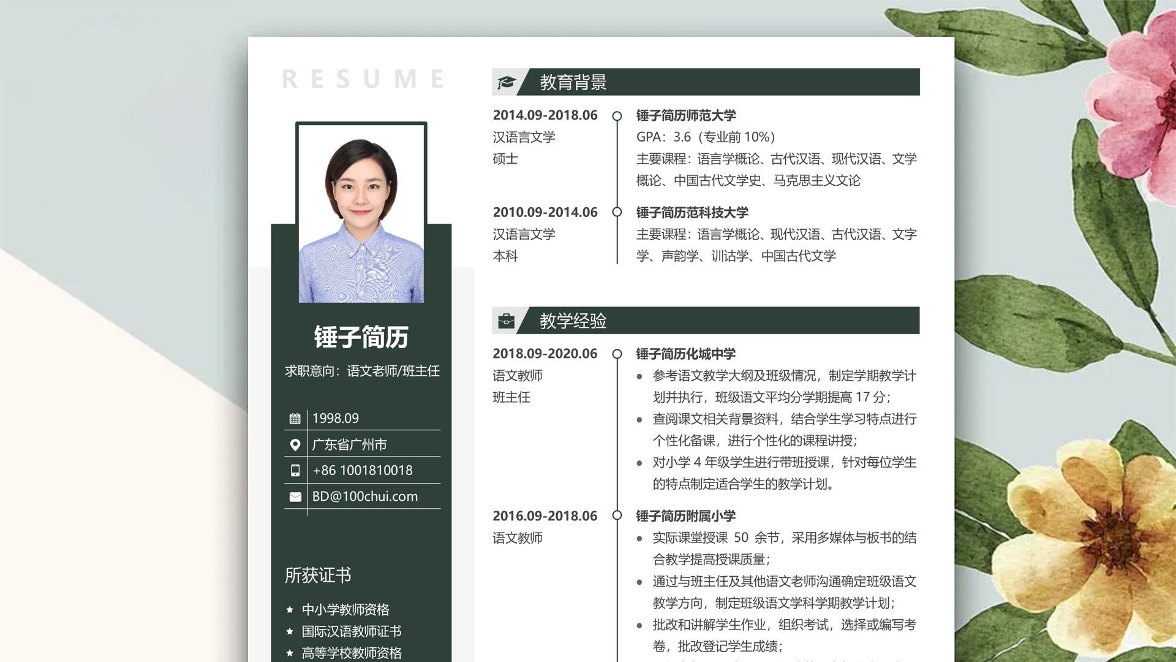The width and height of the screenshot is (1176, 662).
Task: Click the calendar icon next to 1998.09
Action: (x=295, y=419)
